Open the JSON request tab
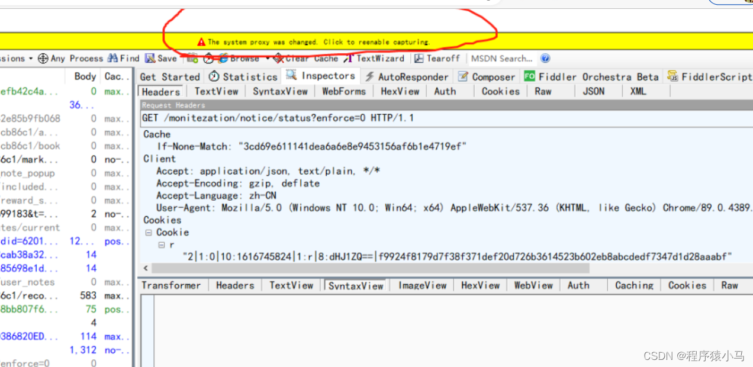 [x=594, y=91]
